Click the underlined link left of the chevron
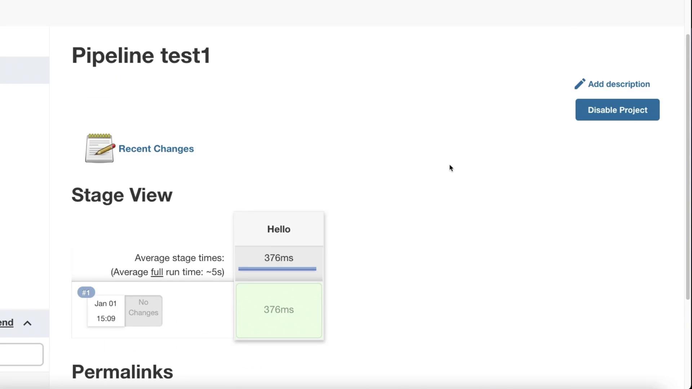 [6, 322]
